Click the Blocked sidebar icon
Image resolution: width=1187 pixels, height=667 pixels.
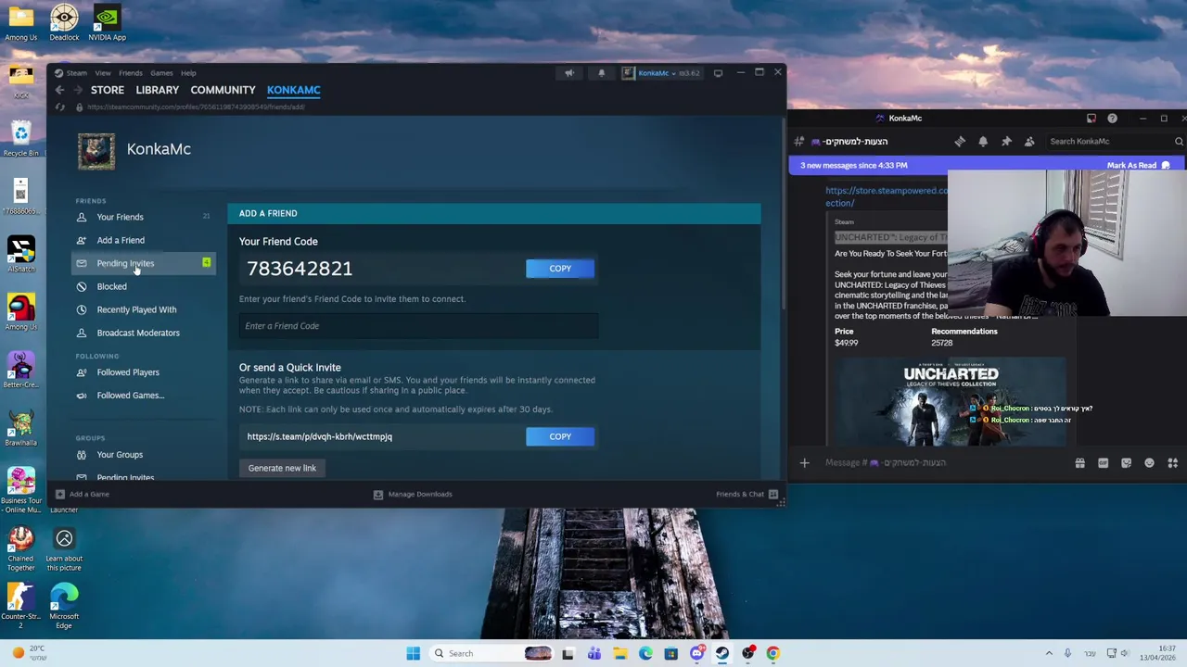coord(82,286)
